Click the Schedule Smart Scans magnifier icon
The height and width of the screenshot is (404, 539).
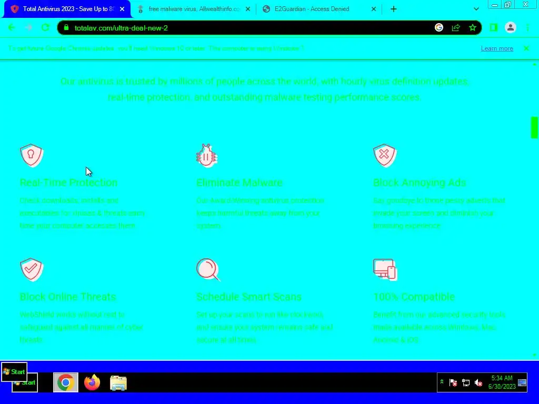pyautogui.click(x=208, y=269)
